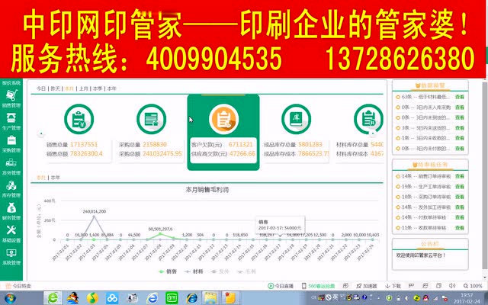View 1条 3日内未收款 warning entry
The width and height of the screenshot is (488, 305).
click(460, 138)
